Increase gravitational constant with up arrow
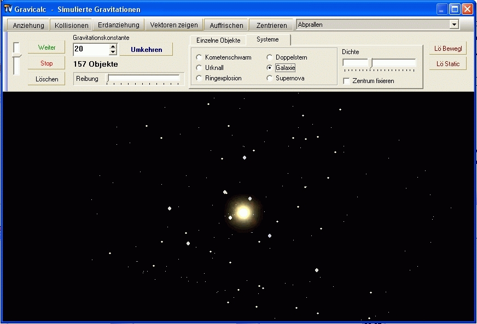 [x=113, y=46]
